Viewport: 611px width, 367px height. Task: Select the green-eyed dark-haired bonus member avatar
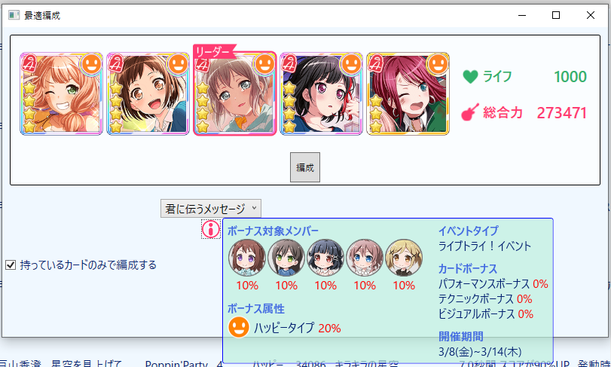[286, 258]
